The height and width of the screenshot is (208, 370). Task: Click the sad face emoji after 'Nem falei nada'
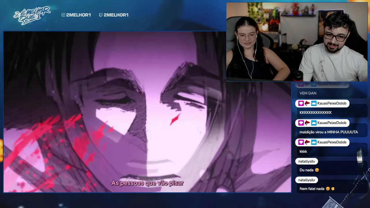tap(328, 189)
